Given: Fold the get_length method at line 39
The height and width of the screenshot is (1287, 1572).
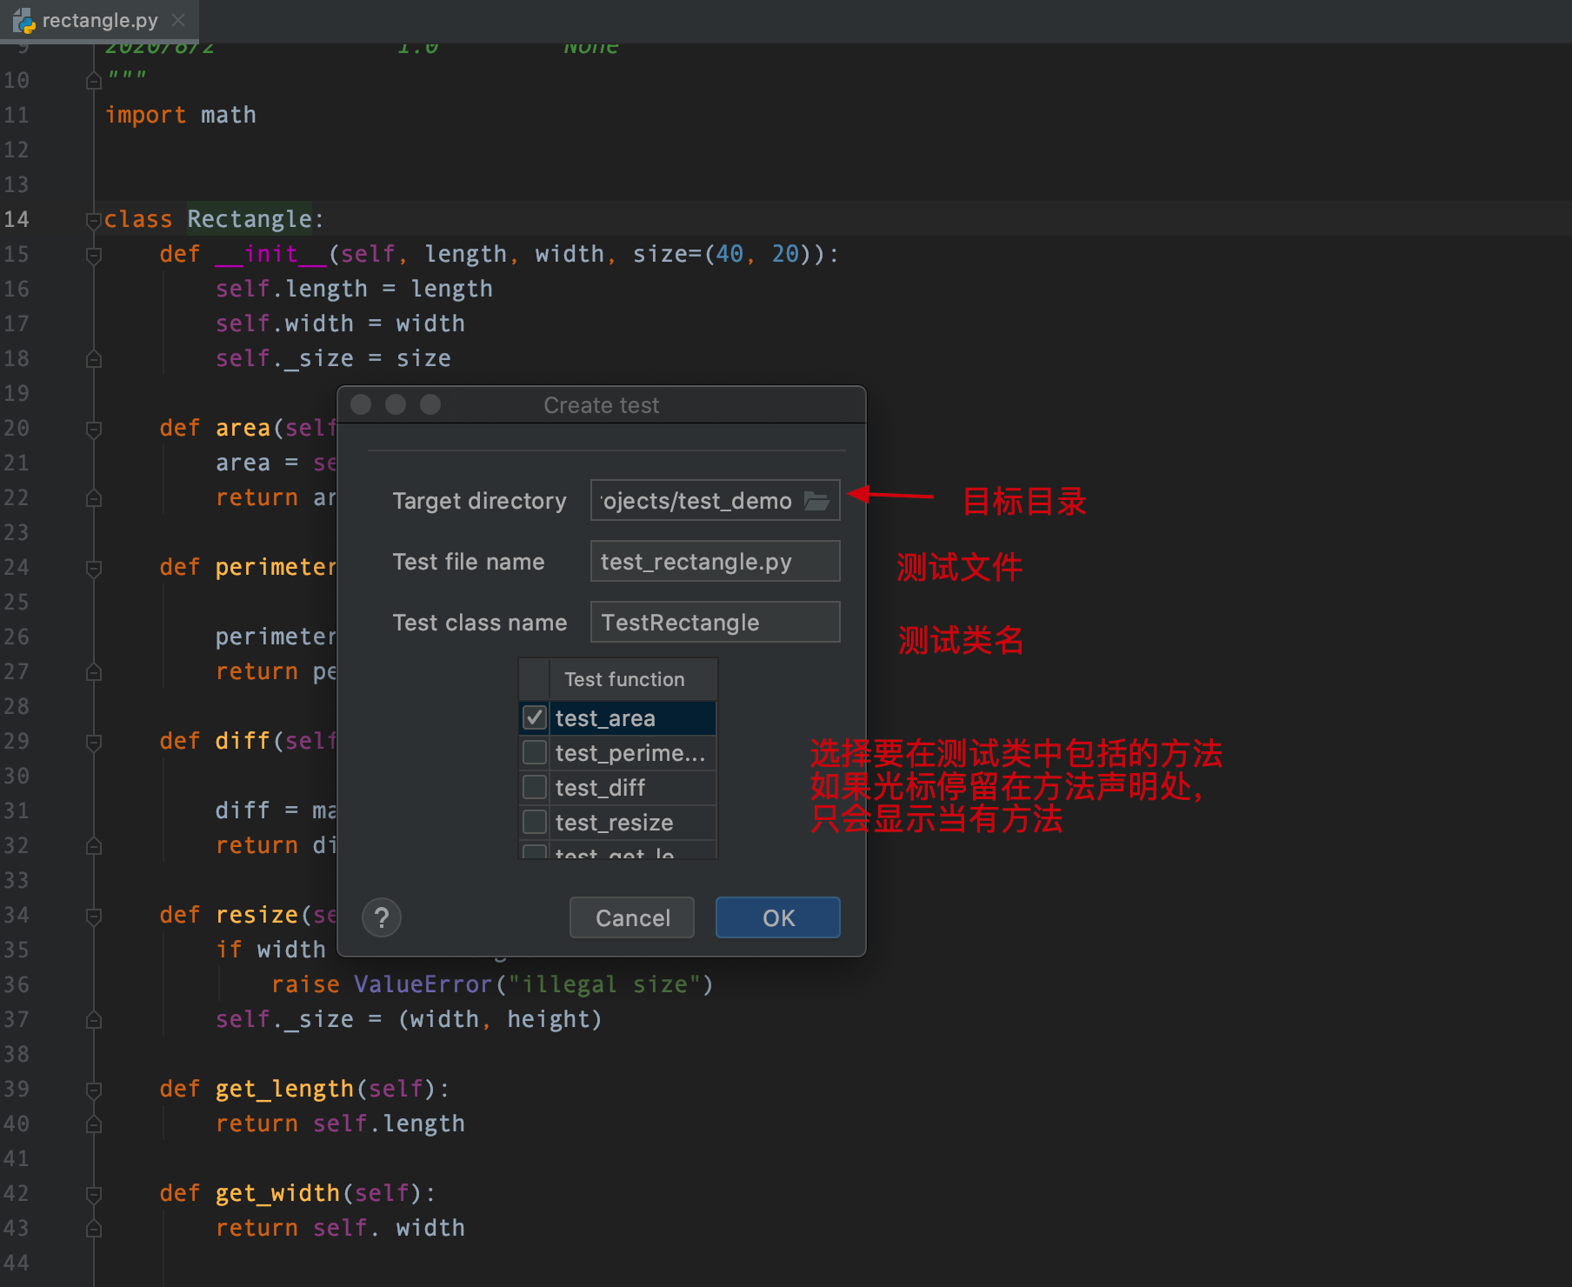Looking at the screenshot, I should pyautogui.click(x=94, y=1090).
